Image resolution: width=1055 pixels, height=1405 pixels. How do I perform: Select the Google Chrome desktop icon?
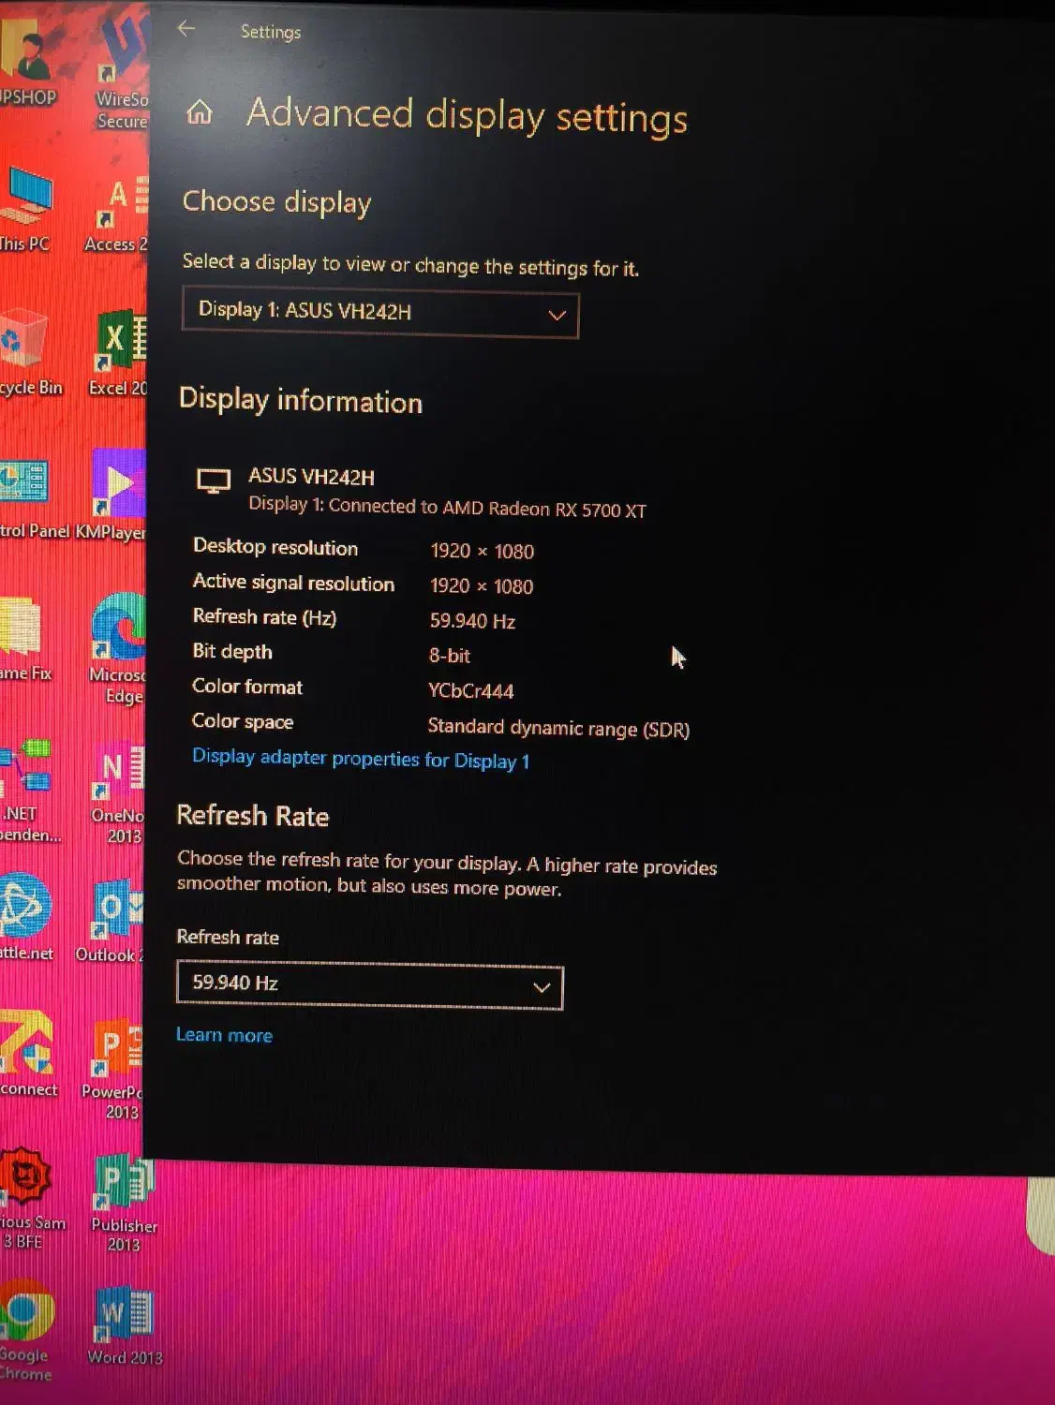(x=26, y=1333)
